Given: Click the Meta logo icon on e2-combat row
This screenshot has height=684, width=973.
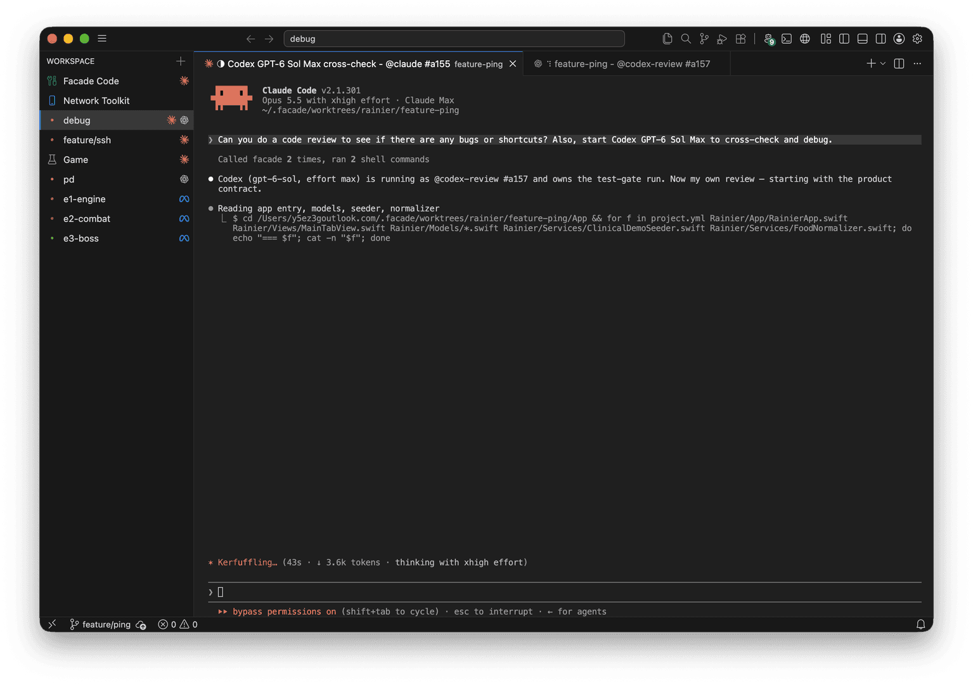Looking at the screenshot, I should point(184,218).
